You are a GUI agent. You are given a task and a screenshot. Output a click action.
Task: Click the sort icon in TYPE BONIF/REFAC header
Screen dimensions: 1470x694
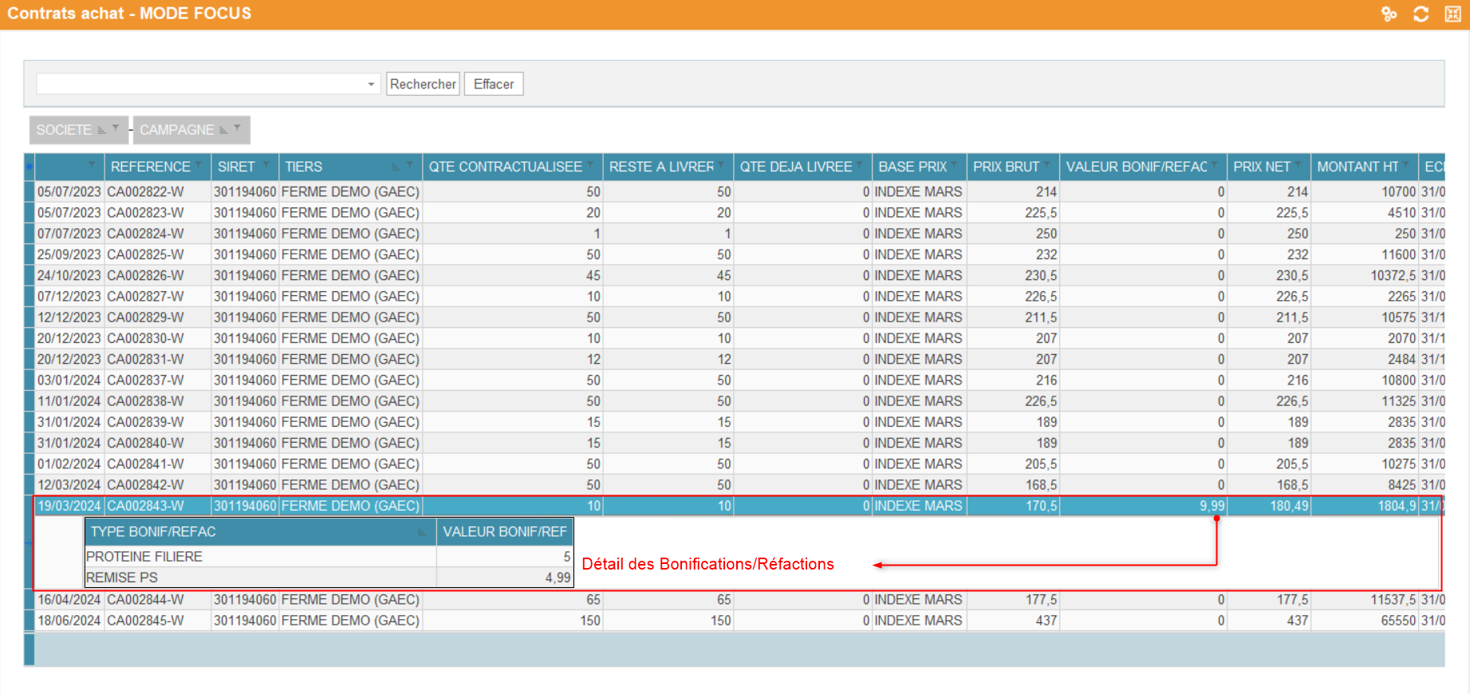point(421,532)
